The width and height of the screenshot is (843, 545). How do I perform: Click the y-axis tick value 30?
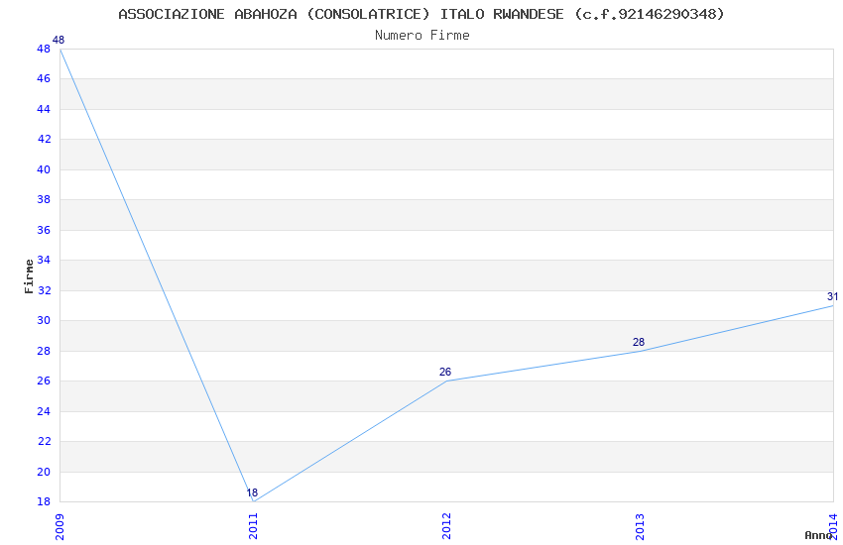pos(44,320)
